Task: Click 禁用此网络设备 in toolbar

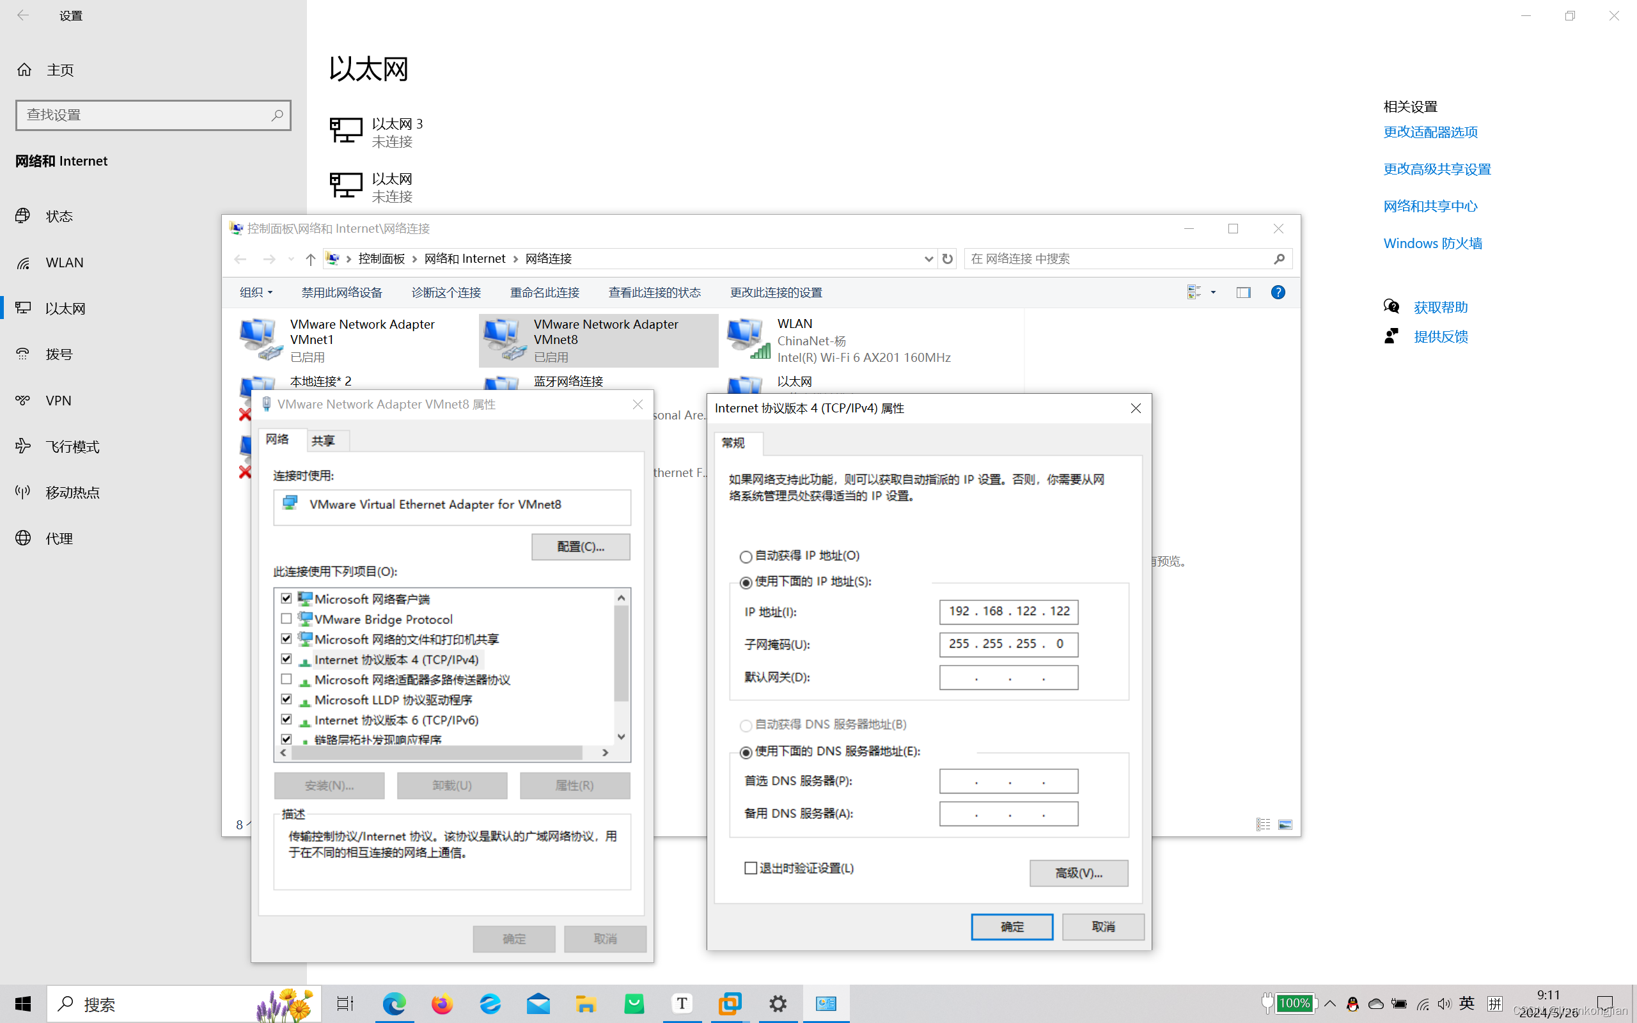Action: [341, 292]
